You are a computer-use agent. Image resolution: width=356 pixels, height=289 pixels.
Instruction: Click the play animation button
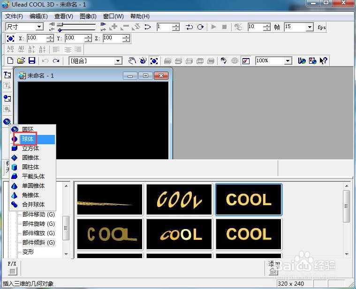(x=213, y=27)
